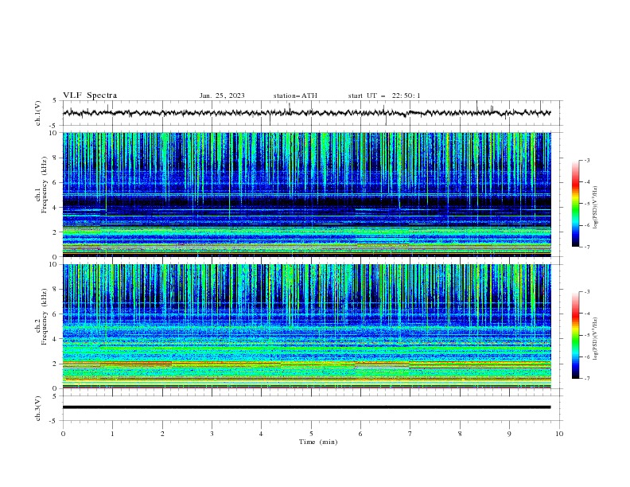Click the color bar beside ch.1 spectrogram
The image size is (630, 487).
pyautogui.click(x=576, y=204)
